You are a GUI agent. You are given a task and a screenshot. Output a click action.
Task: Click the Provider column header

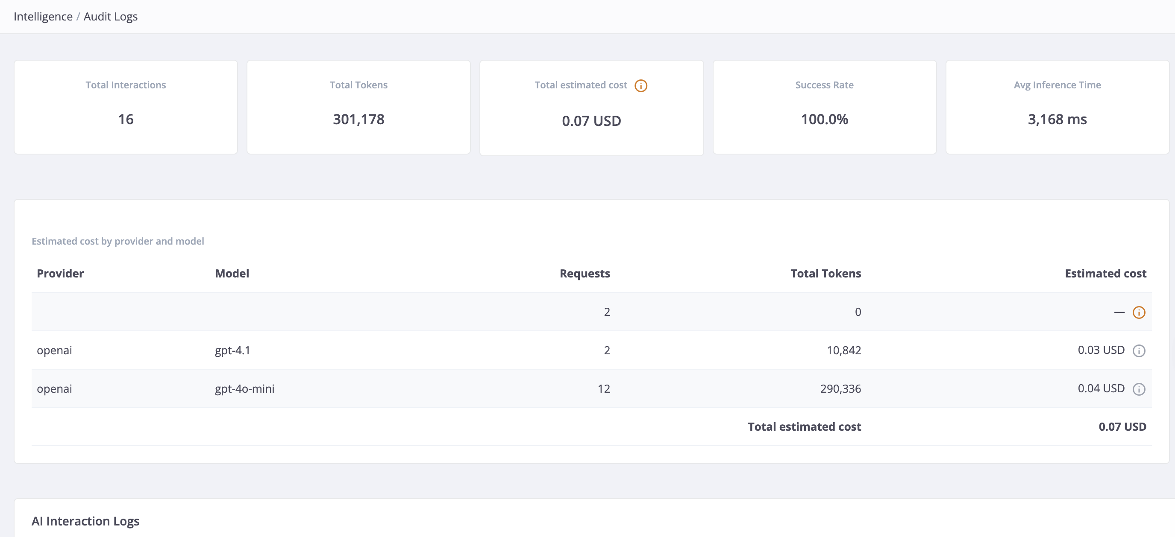[60, 274]
